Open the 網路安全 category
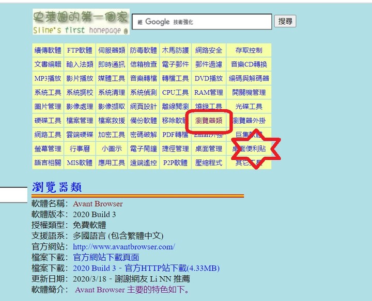Image resolution: width=372 pixels, height=301 pixels. (x=209, y=50)
